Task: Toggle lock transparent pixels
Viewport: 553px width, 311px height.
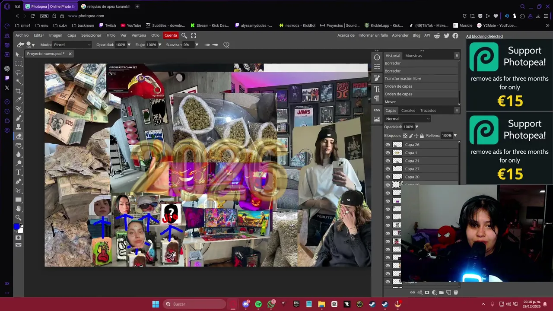Action: click(405, 136)
